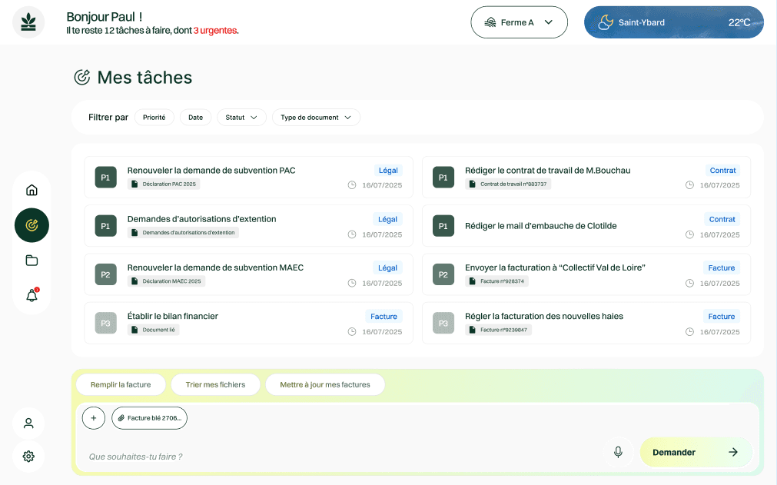Open task Établir le bilan financier
This screenshot has width=777, height=485.
tap(248, 323)
